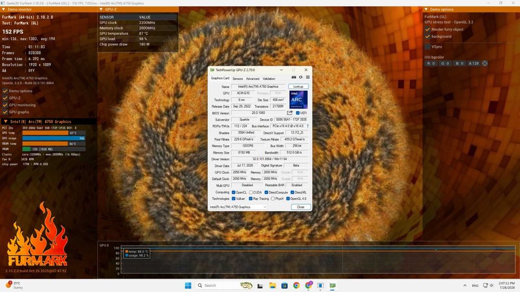Toggle the OpenCL checkbox
The height and width of the screenshot is (292, 520).
(233, 192)
